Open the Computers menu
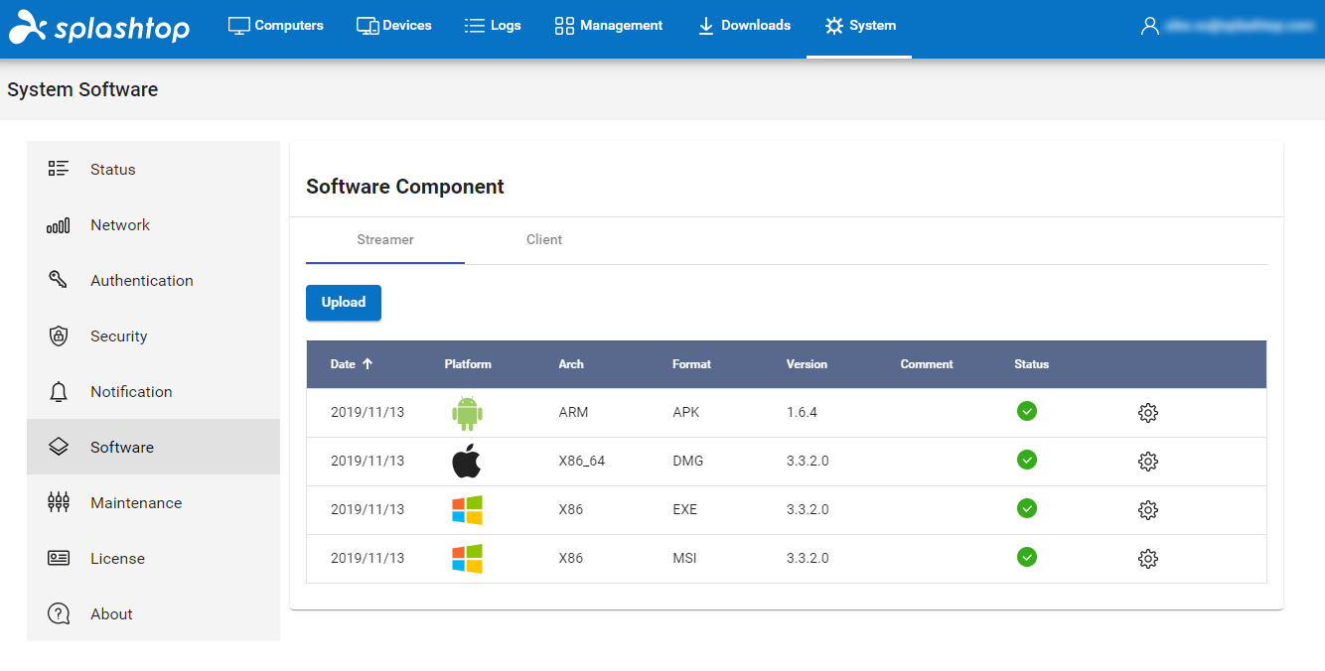The width and height of the screenshot is (1325, 671). point(276,26)
